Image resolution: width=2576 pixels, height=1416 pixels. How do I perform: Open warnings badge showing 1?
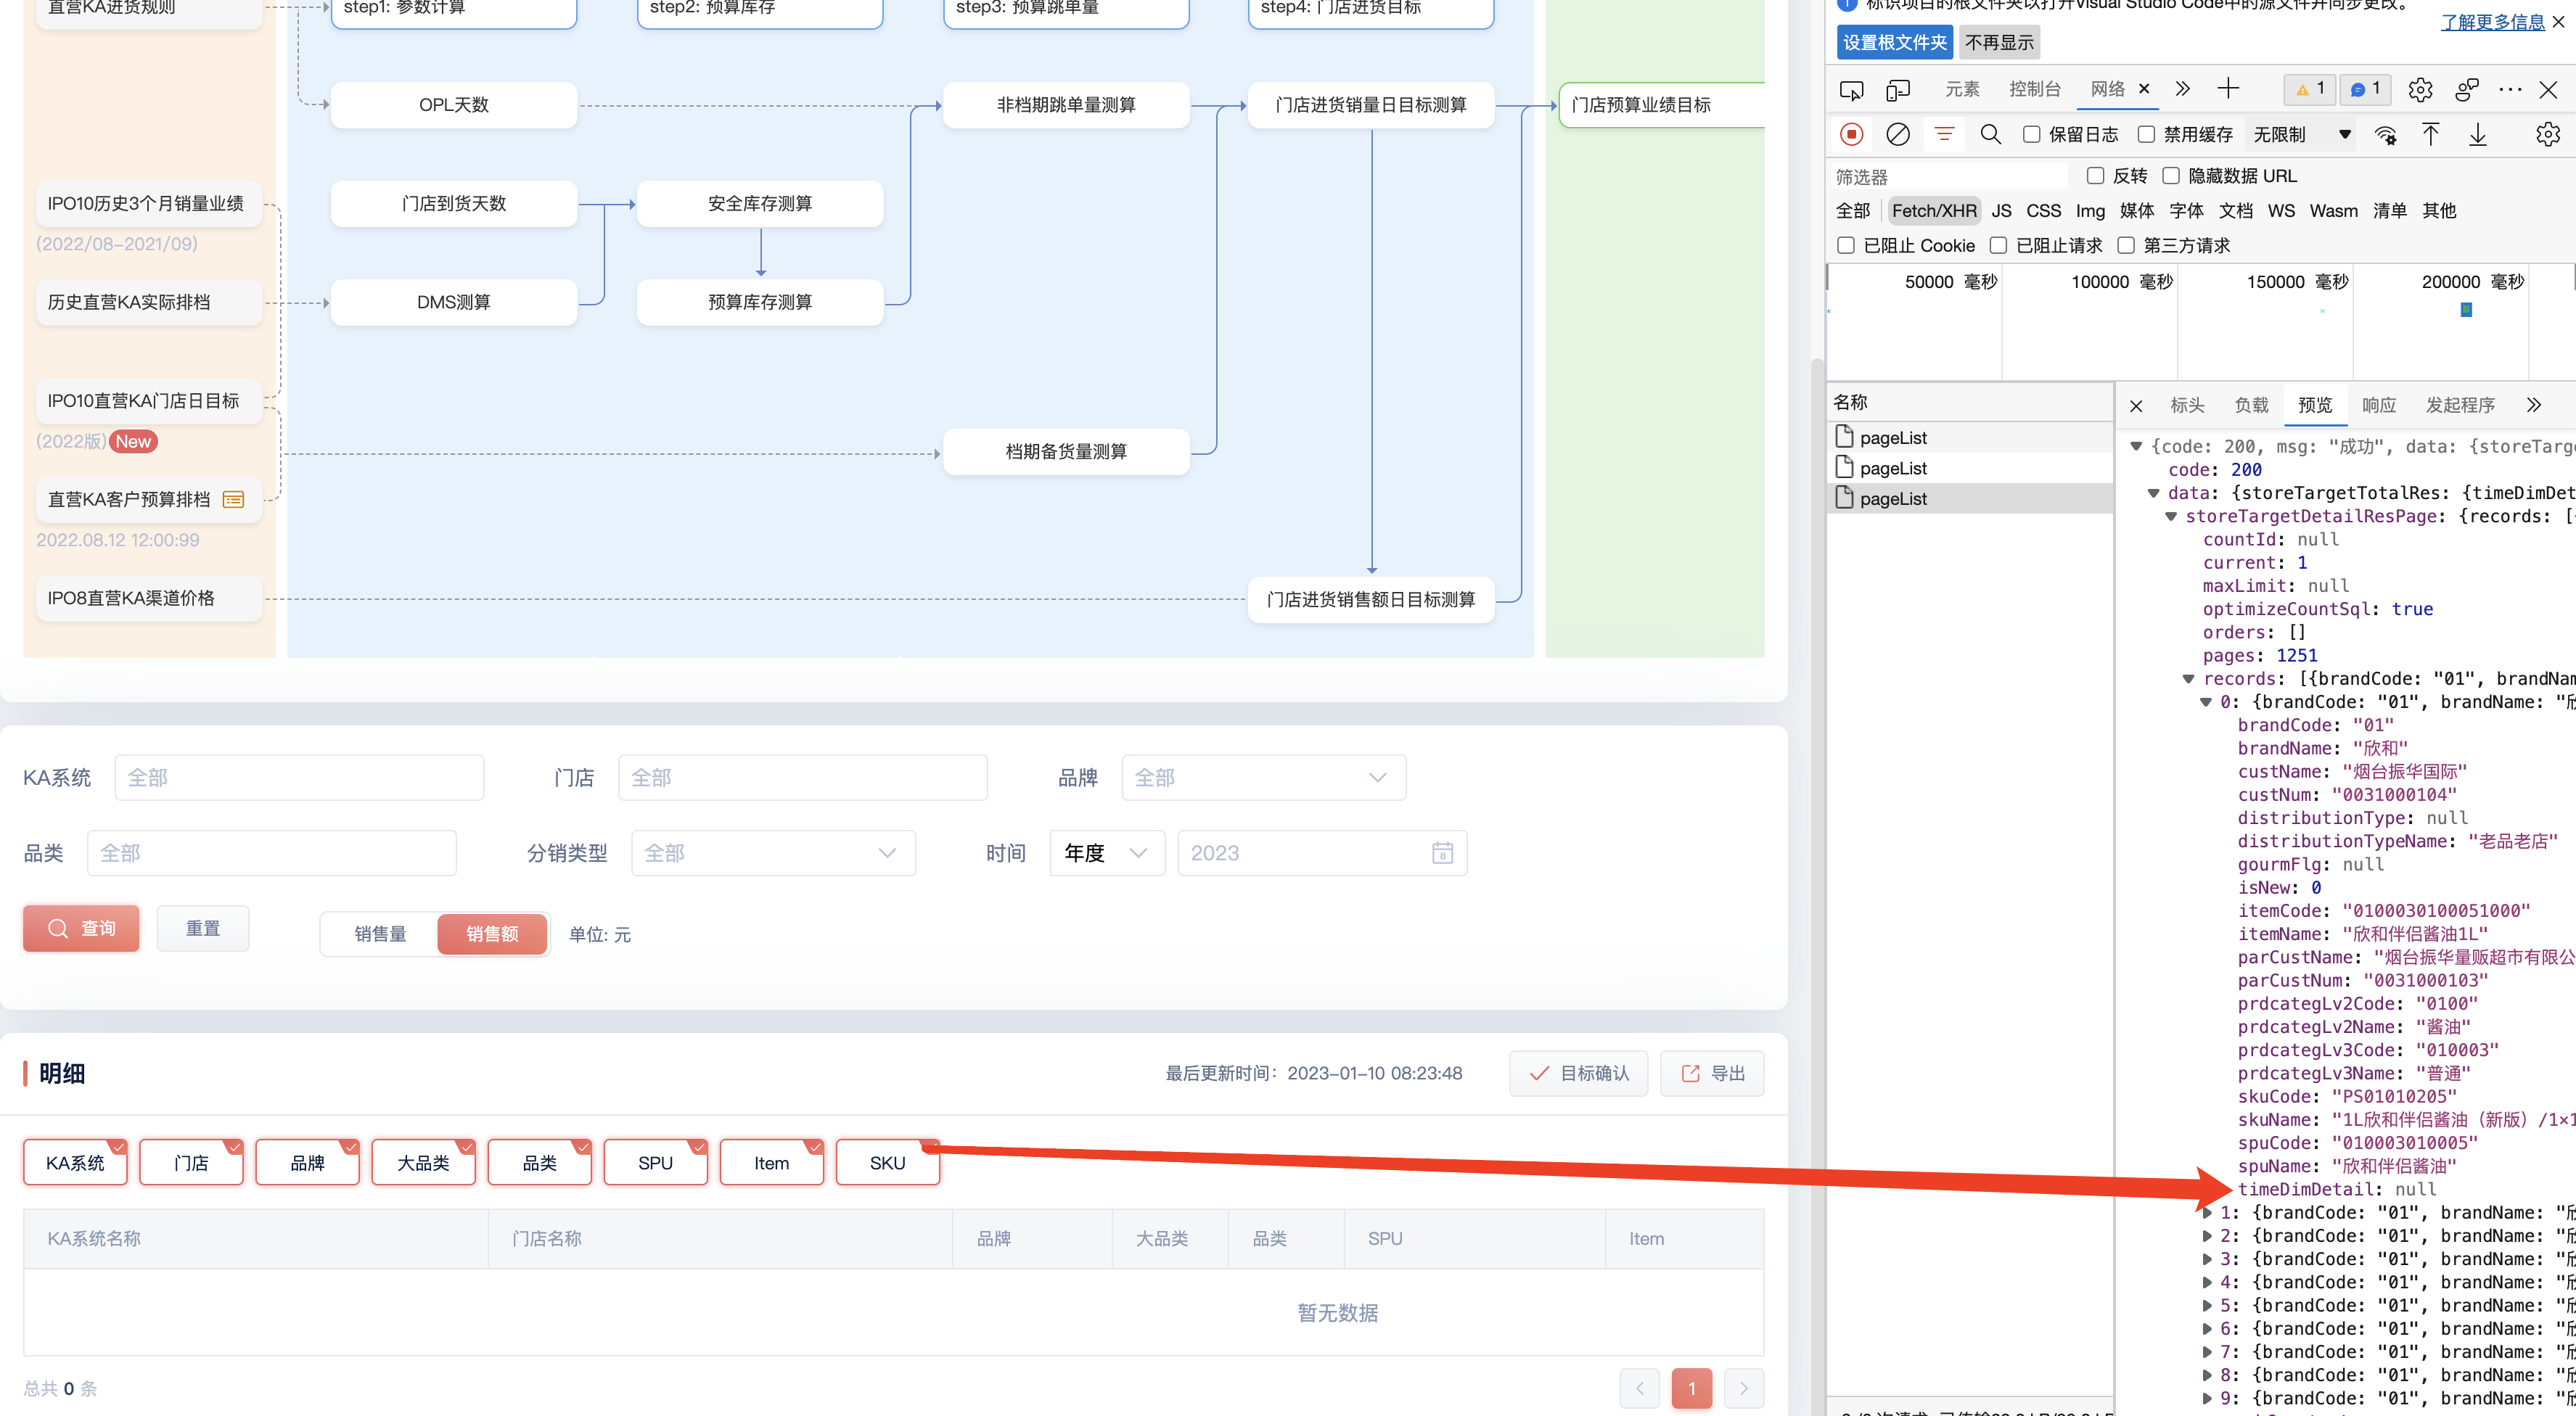tap(2310, 89)
